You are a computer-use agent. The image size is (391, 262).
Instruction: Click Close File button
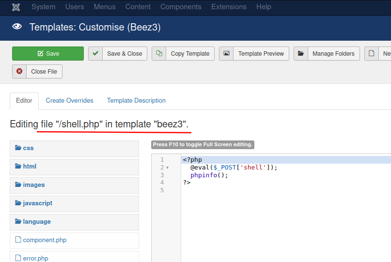tap(37, 72)
